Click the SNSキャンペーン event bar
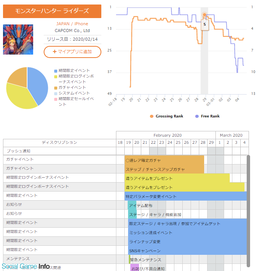The height and width of the screenshot is (271, 258). (x=188, y=250)
